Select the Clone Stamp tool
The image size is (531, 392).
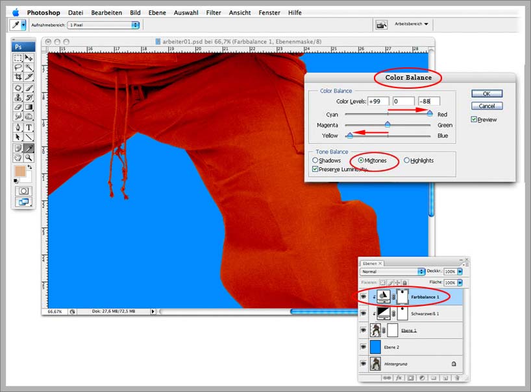(18, 98)
